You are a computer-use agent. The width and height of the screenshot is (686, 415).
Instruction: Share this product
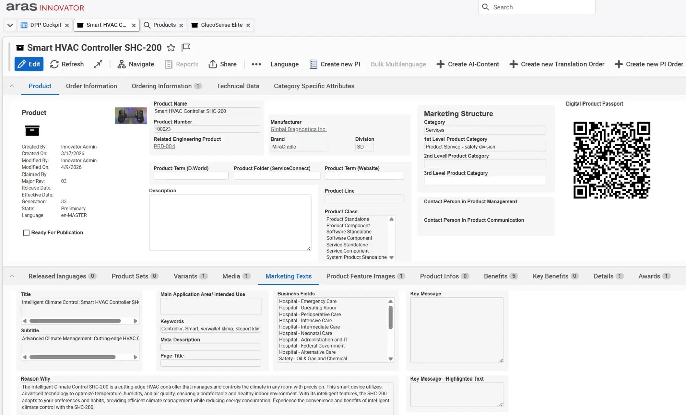(x=222, y=64)
